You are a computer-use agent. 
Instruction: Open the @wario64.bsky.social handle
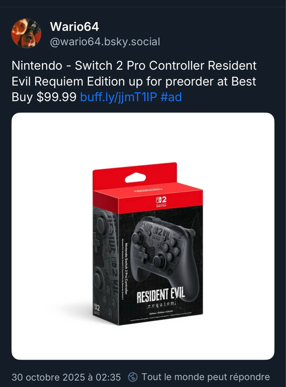[x=105, y=42]
